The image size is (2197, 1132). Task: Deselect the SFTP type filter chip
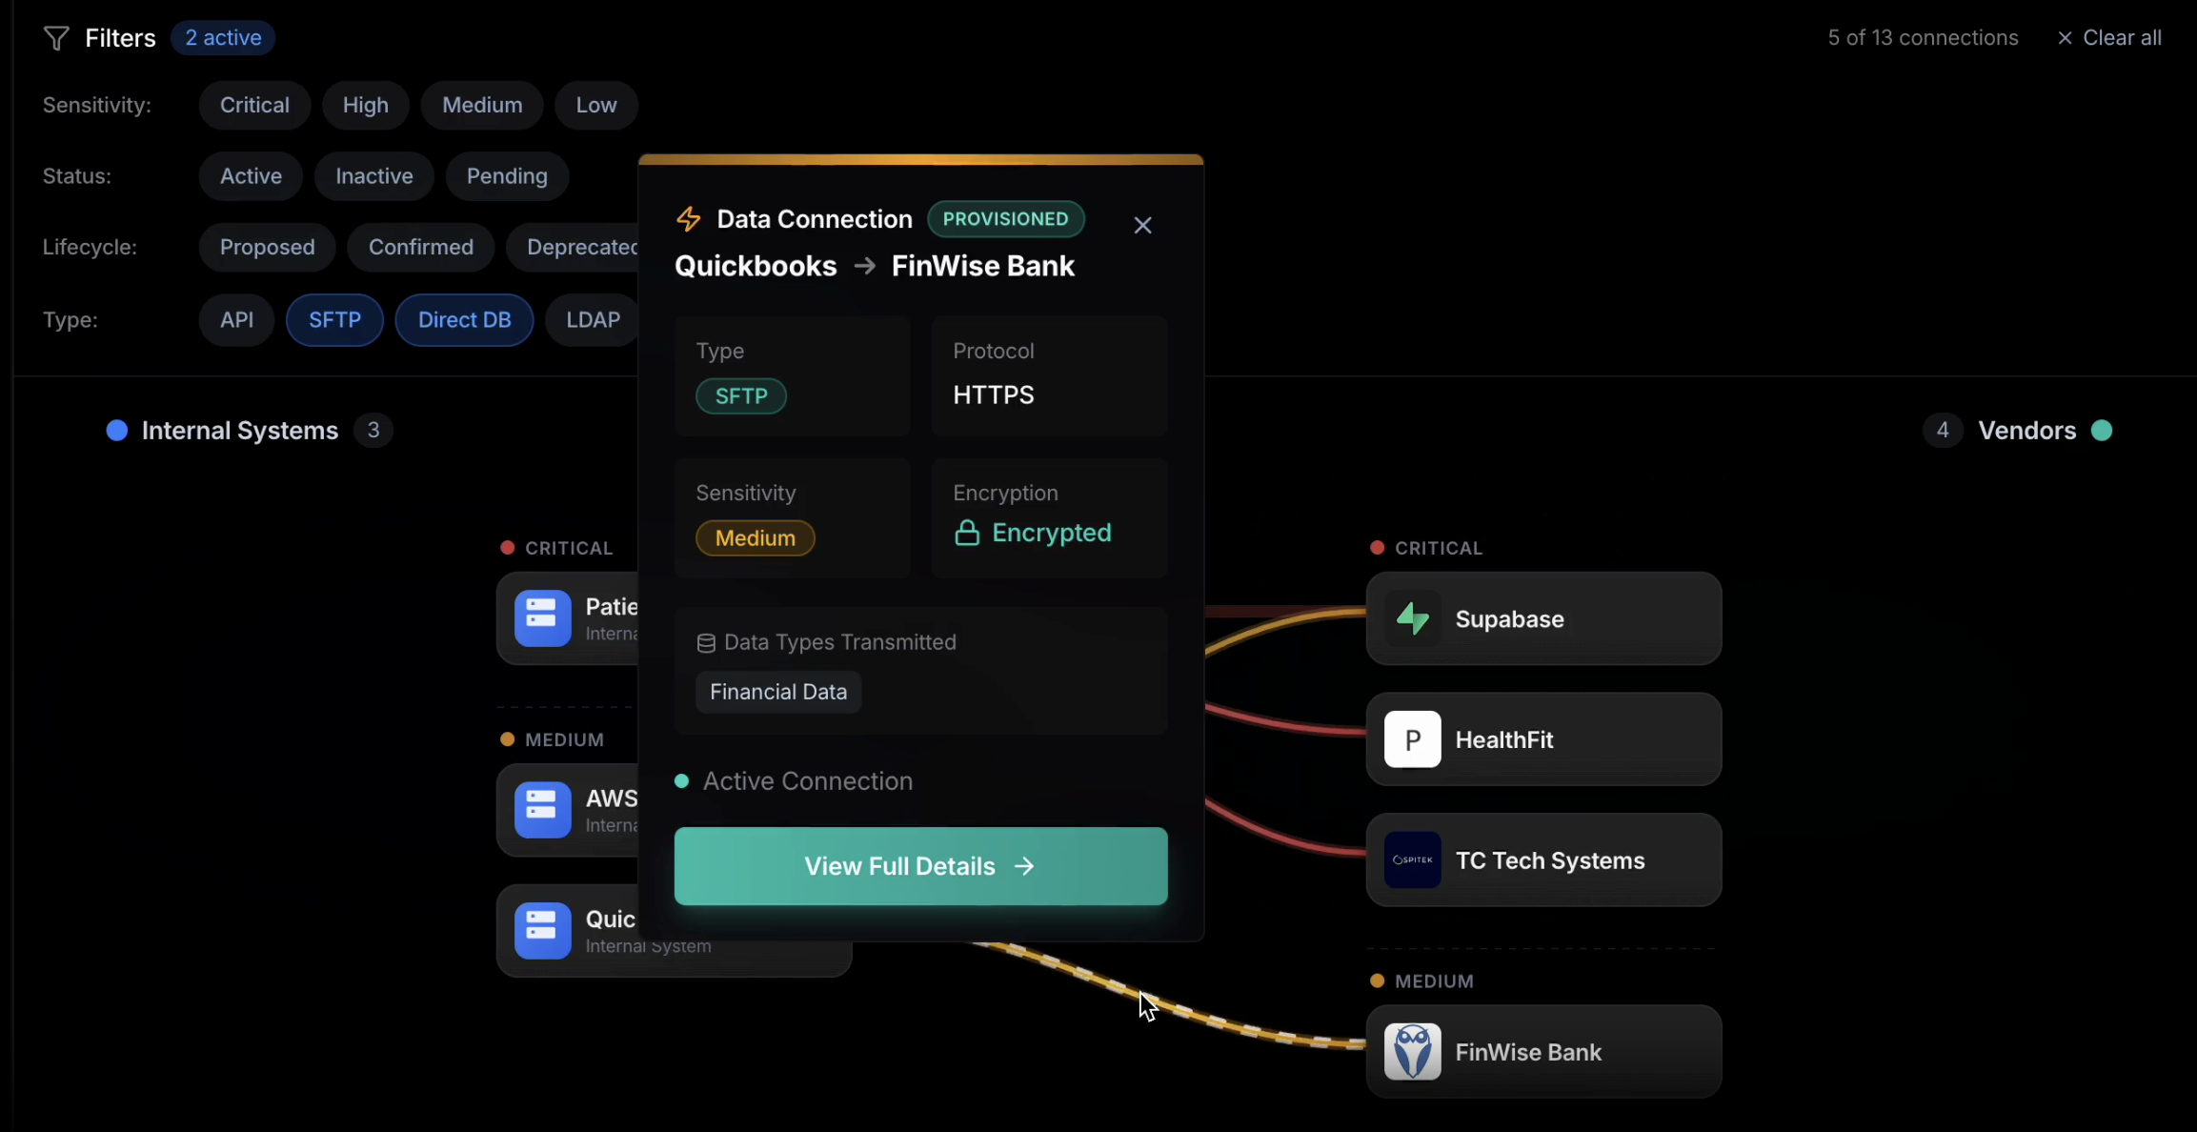point(334,320)
